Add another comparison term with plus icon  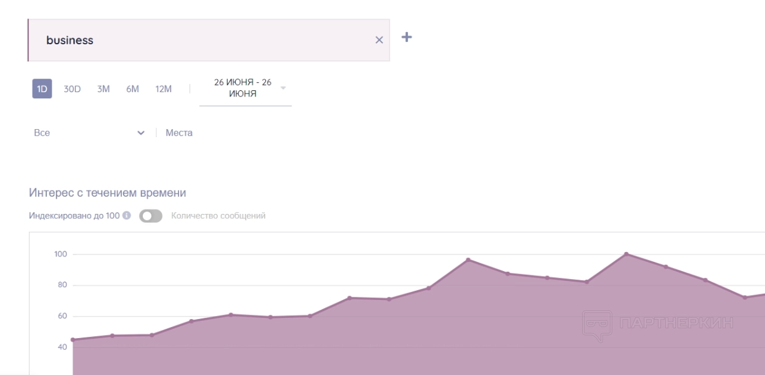click(x=406, y=37)
